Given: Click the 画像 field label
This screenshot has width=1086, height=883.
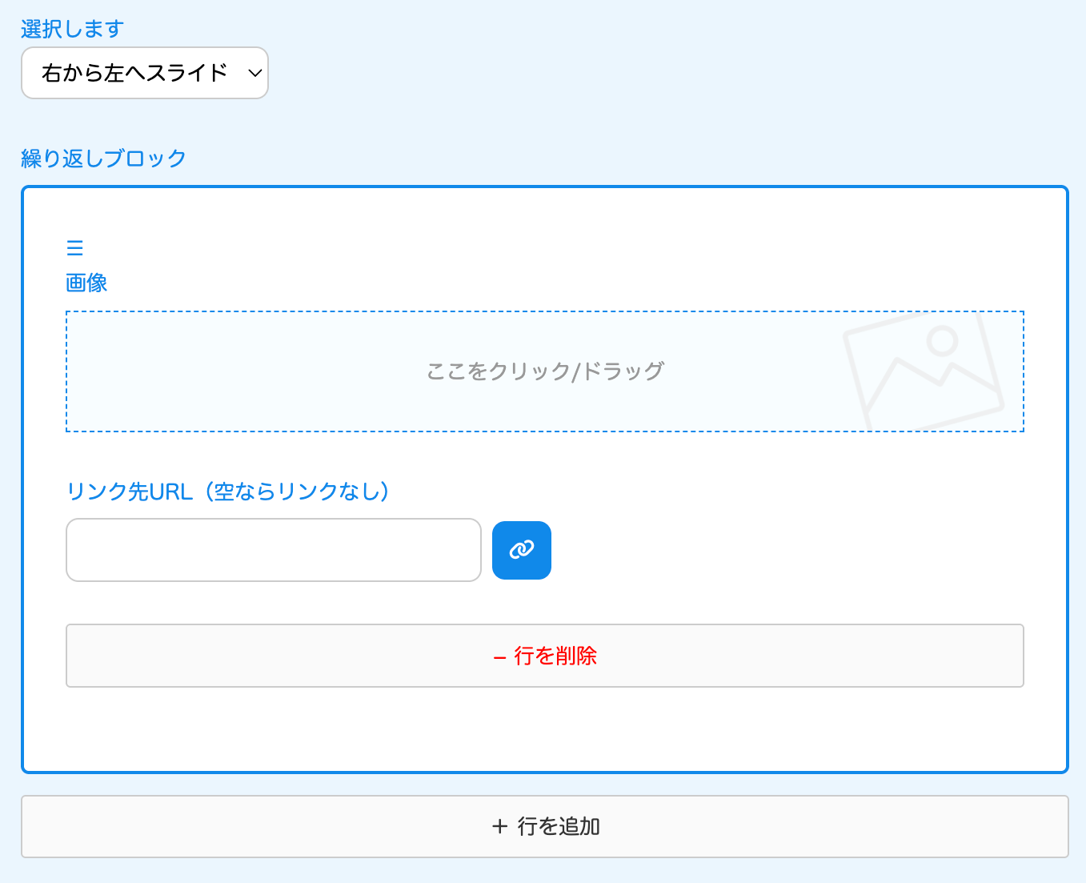Looking at the screenshot, I should tap(86, 283).
